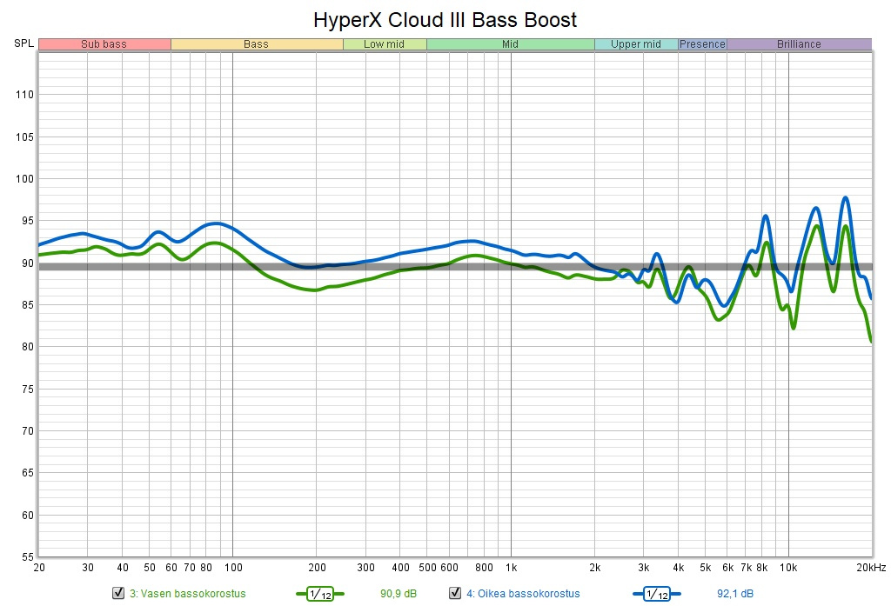Click the 20kHz axis label
This screenshot has height=606, width=891.
point(870,568)
